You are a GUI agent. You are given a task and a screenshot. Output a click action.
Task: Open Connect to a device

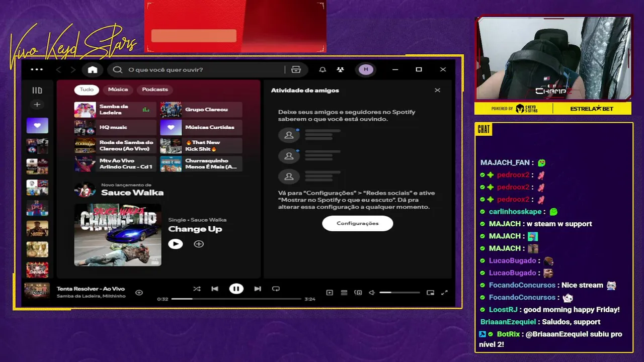pos(358,293)
